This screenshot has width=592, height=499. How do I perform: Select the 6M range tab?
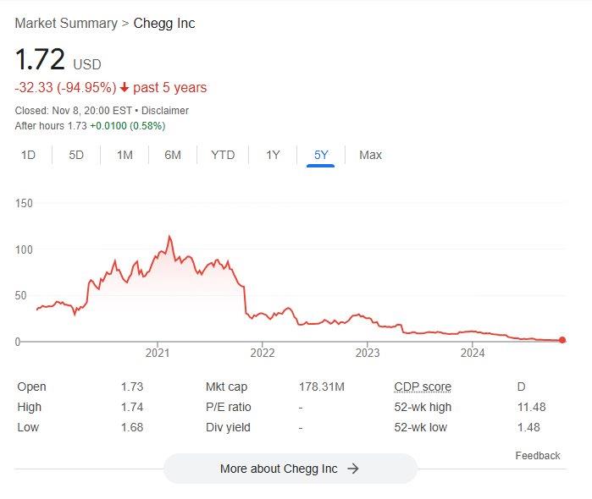tap(173, 155)
